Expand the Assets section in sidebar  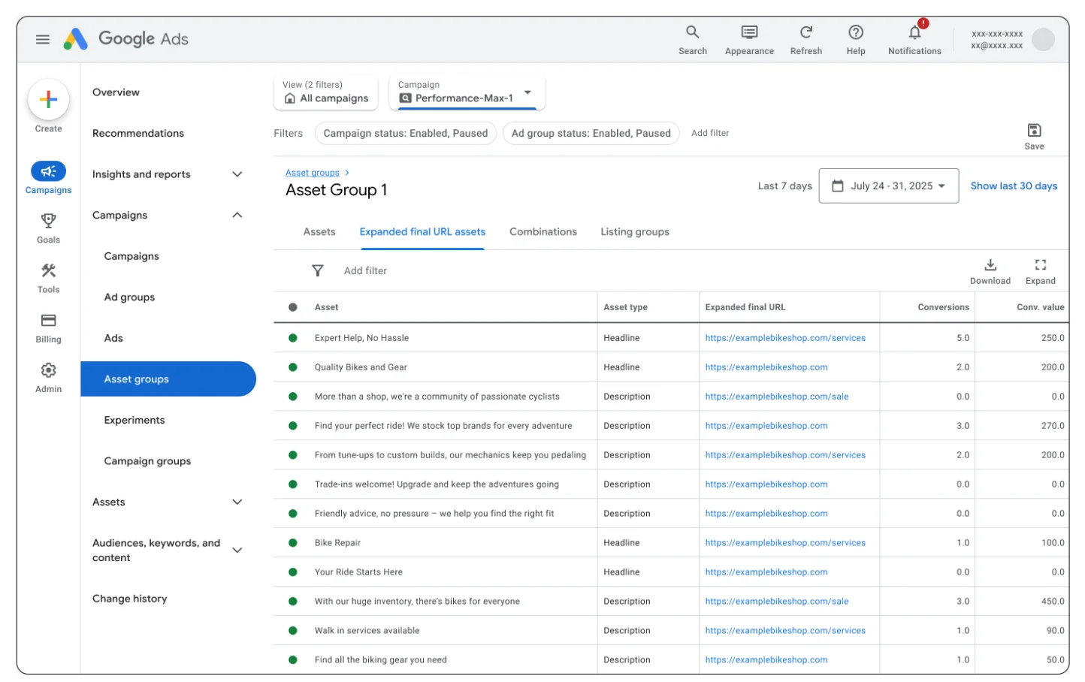237,502
